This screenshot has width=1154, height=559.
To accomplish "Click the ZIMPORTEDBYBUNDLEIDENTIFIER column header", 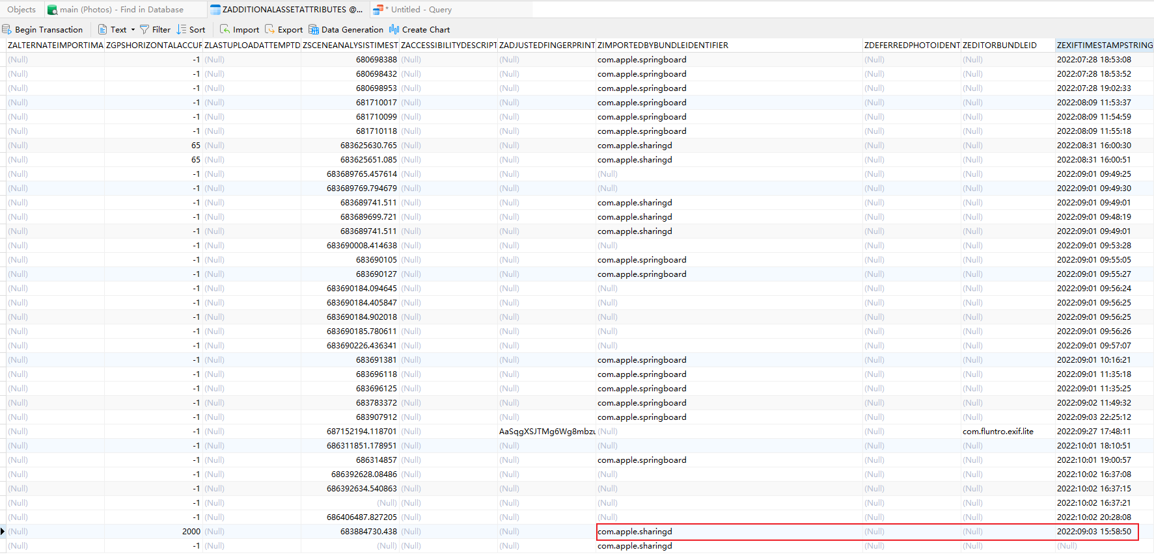I will coord(663,45).
